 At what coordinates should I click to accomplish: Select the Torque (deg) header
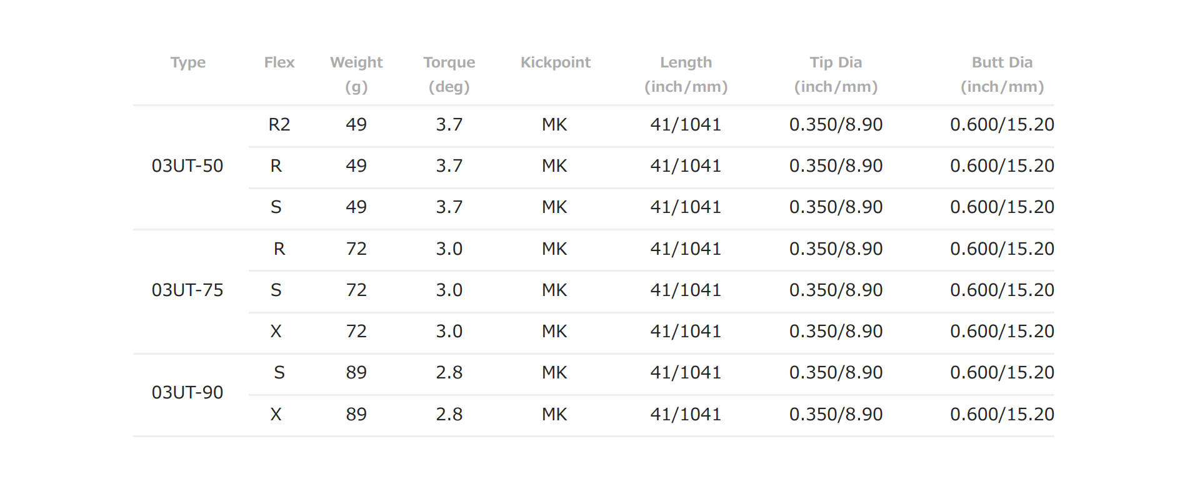[x=449, y=74]
